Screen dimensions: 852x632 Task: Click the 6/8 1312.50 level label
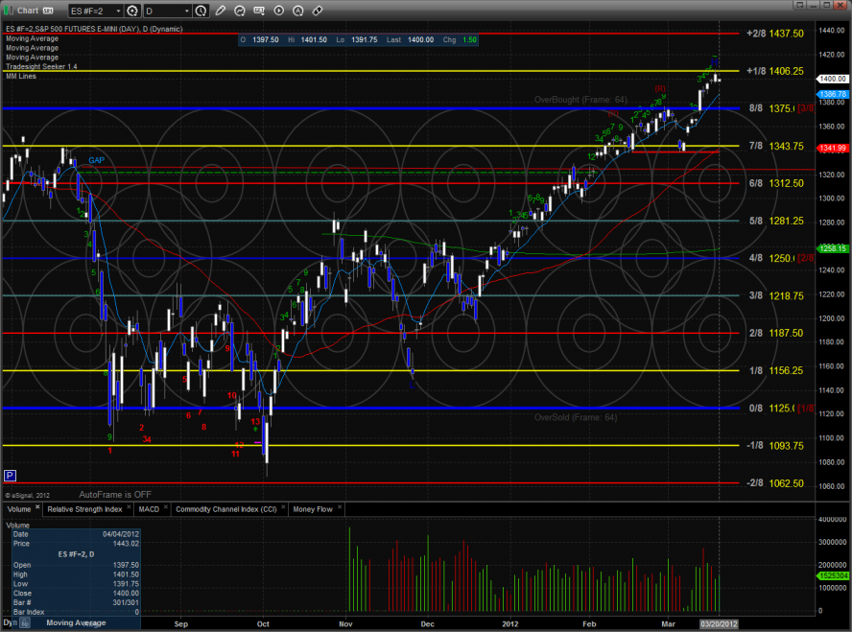click(x=776, y=183)
